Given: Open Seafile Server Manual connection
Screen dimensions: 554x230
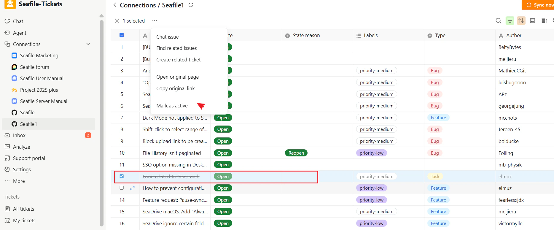Looking at the screenshot, I should [44, 101].
